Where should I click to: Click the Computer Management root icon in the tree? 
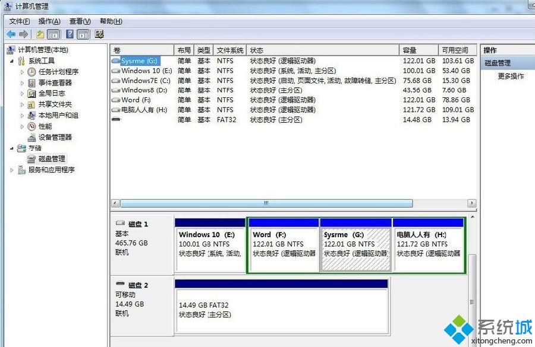11,50
